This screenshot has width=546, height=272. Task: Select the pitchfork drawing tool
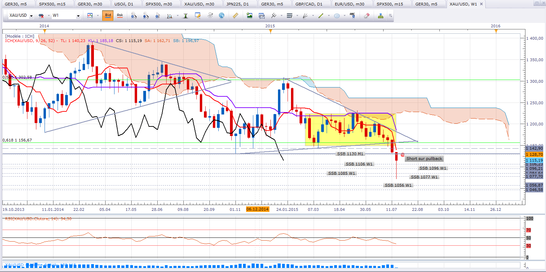click(274, 16)
